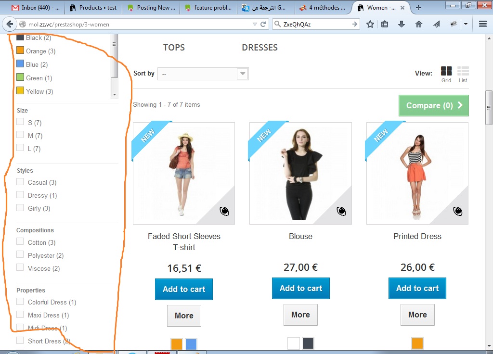Switch to the feature probl... tab

(208, 8)
